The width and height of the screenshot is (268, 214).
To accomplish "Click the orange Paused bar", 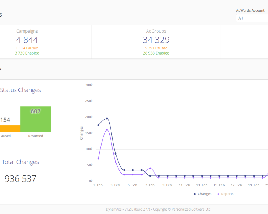I will click(10, 129).
